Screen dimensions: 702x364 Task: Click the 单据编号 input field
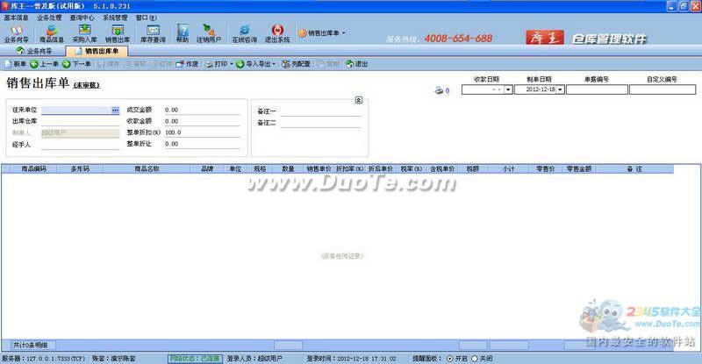596,89
